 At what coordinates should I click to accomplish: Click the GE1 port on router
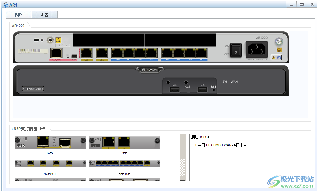click(x=101, y=53)
